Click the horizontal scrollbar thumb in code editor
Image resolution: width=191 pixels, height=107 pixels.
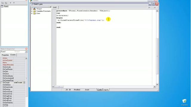pyautogui.click(x=59, y=86)
